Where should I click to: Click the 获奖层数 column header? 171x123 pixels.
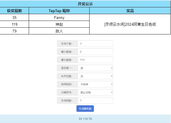pyautogui.click(x=14, y=11)
